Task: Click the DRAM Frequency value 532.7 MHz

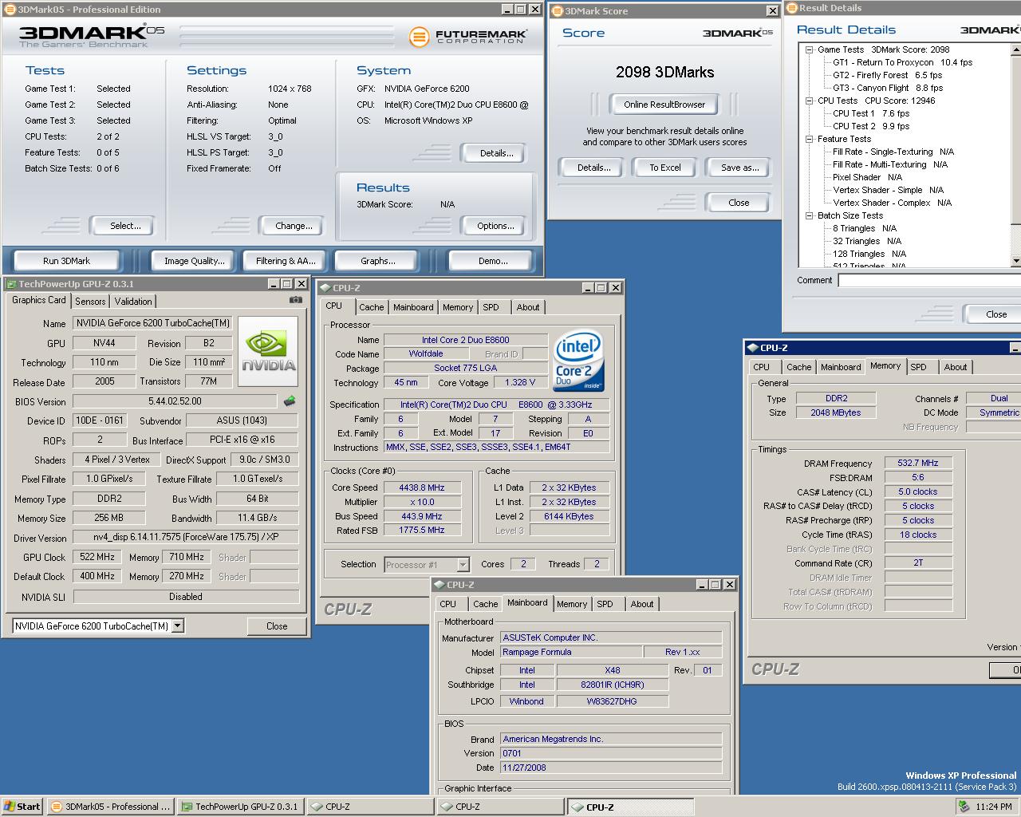Action: (918, 463)
